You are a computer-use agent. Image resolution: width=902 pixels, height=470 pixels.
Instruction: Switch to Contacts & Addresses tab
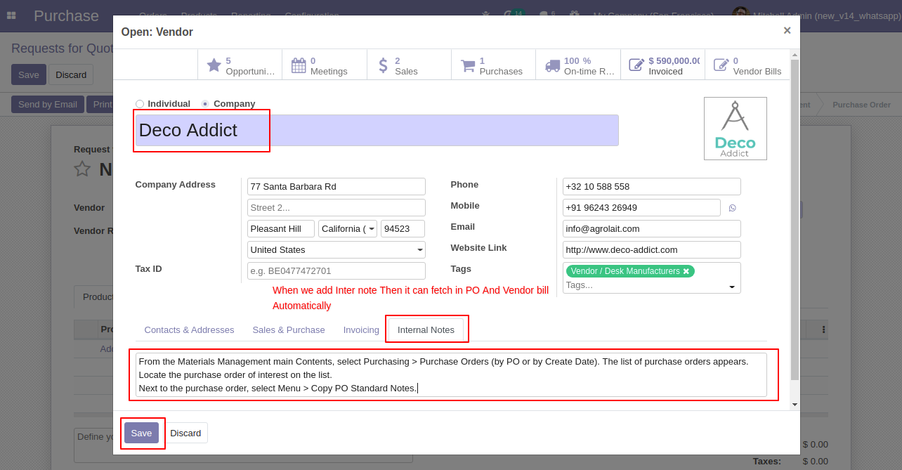189,330
